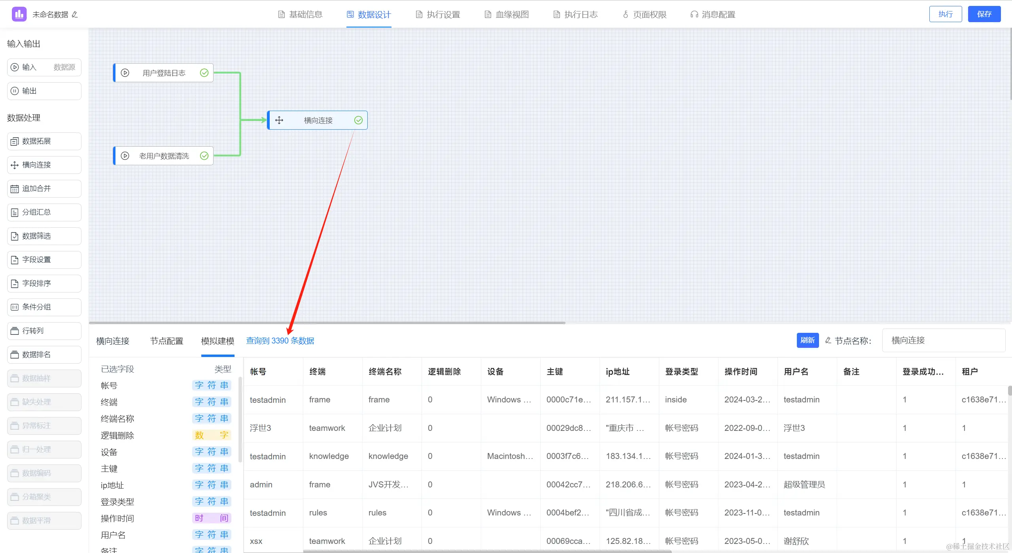Click the purple chart app logo
1012x553 pixels.
tap(19, 14)
